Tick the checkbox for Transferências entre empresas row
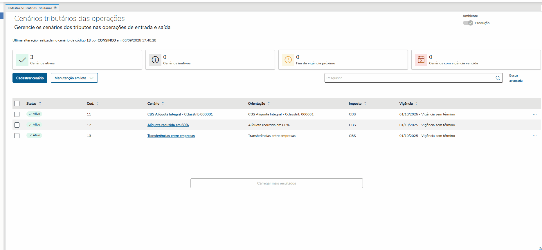The height and width of the screenshot is (250, 542). [x=17, y=136]
